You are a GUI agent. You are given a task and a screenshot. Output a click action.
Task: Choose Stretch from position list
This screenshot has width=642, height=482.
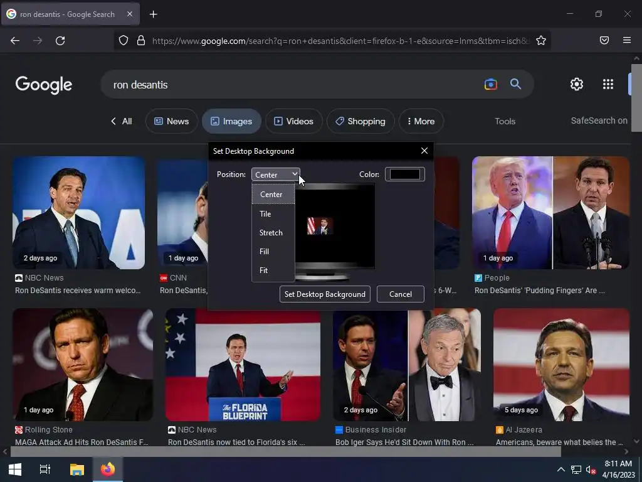(273, 232)
